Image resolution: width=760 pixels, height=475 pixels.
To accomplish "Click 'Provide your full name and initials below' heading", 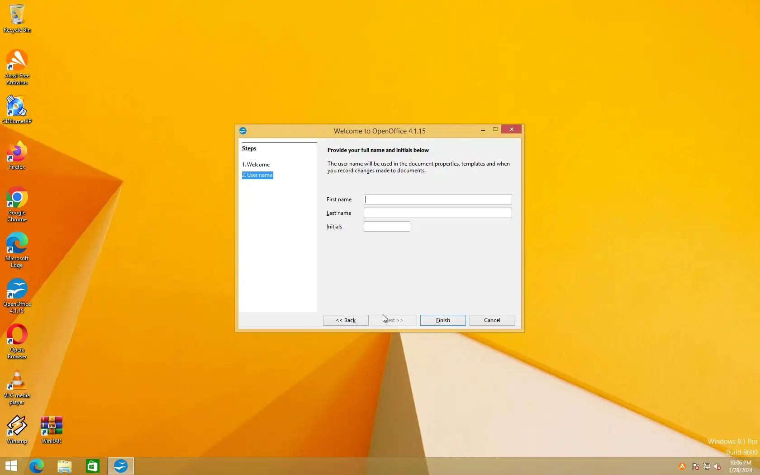I will [378, 150].
